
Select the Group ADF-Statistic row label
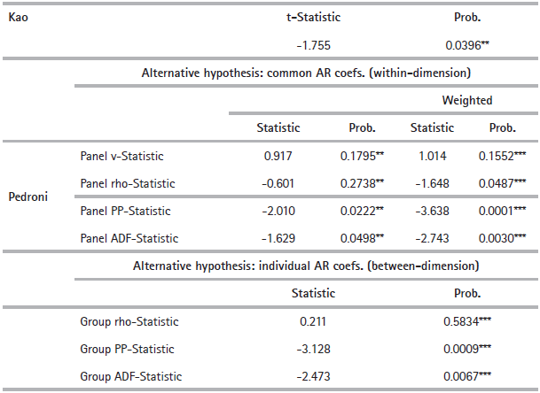[129, 378]
